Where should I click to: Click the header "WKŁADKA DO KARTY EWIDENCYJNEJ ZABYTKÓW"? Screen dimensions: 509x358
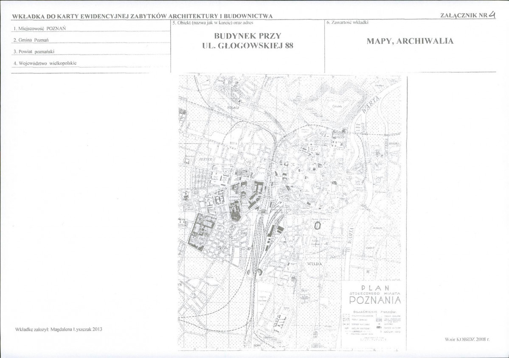(89, 16)
